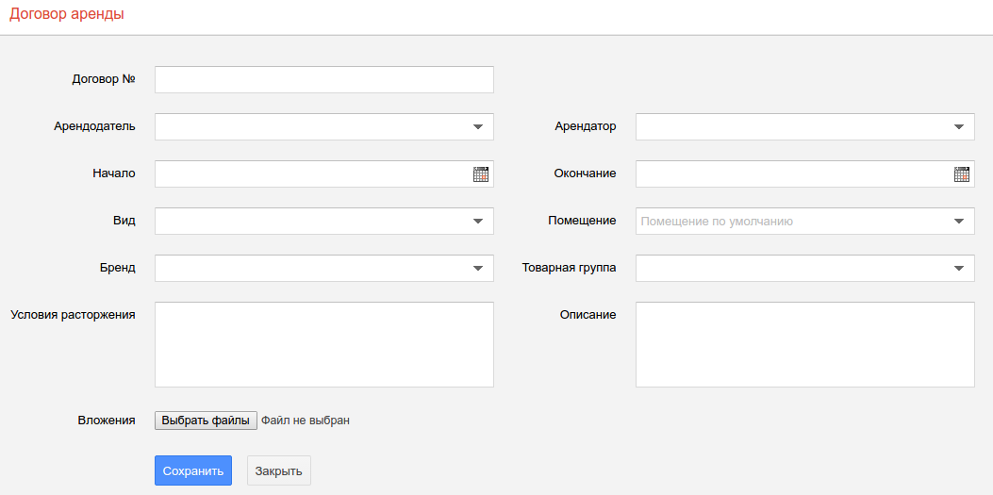Screen dimensions: 993x495
Task: Open the Вид dropdown list
Action: coord(478,222)
